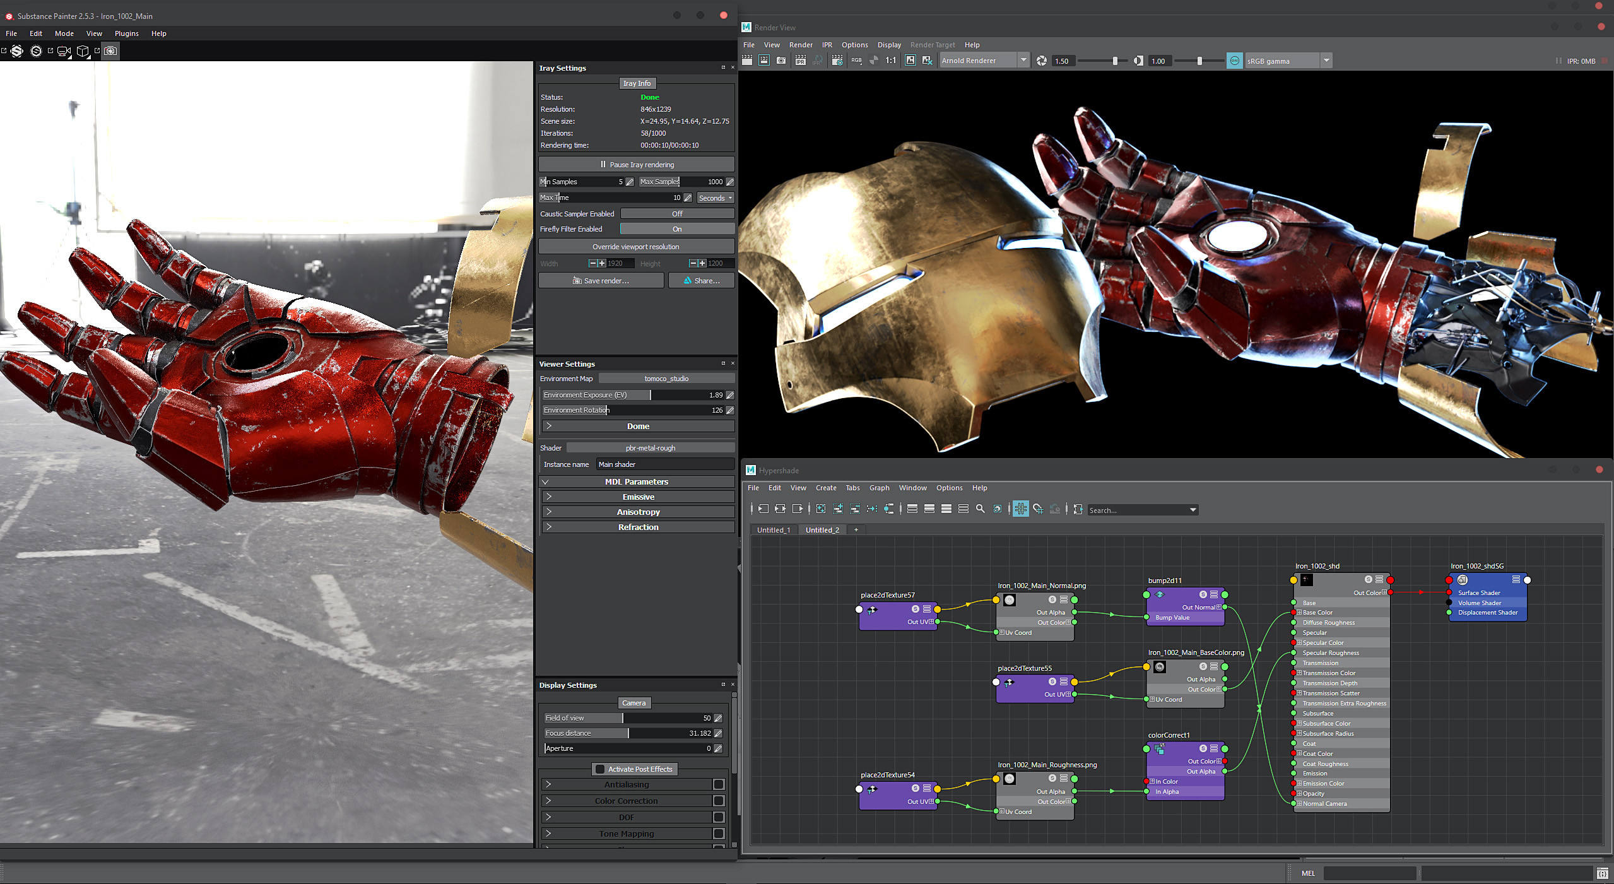The width and height of the screenshot is (1614, 884).
Task: Click the redo previous render clapperboard icon
Action: click(747, 61)
